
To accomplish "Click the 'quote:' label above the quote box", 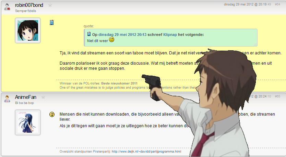I will pyautogui.click(x=89, y=26).
